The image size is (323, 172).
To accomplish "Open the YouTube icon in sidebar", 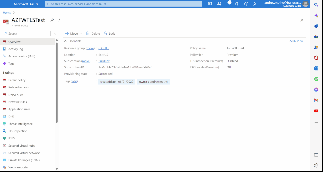I will coord(316,111).
